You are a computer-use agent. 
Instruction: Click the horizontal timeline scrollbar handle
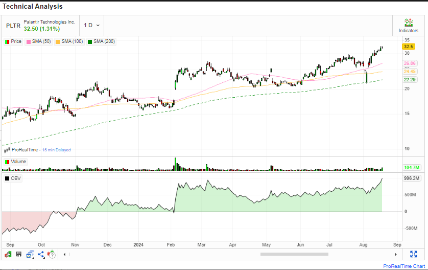pos(294,254)
